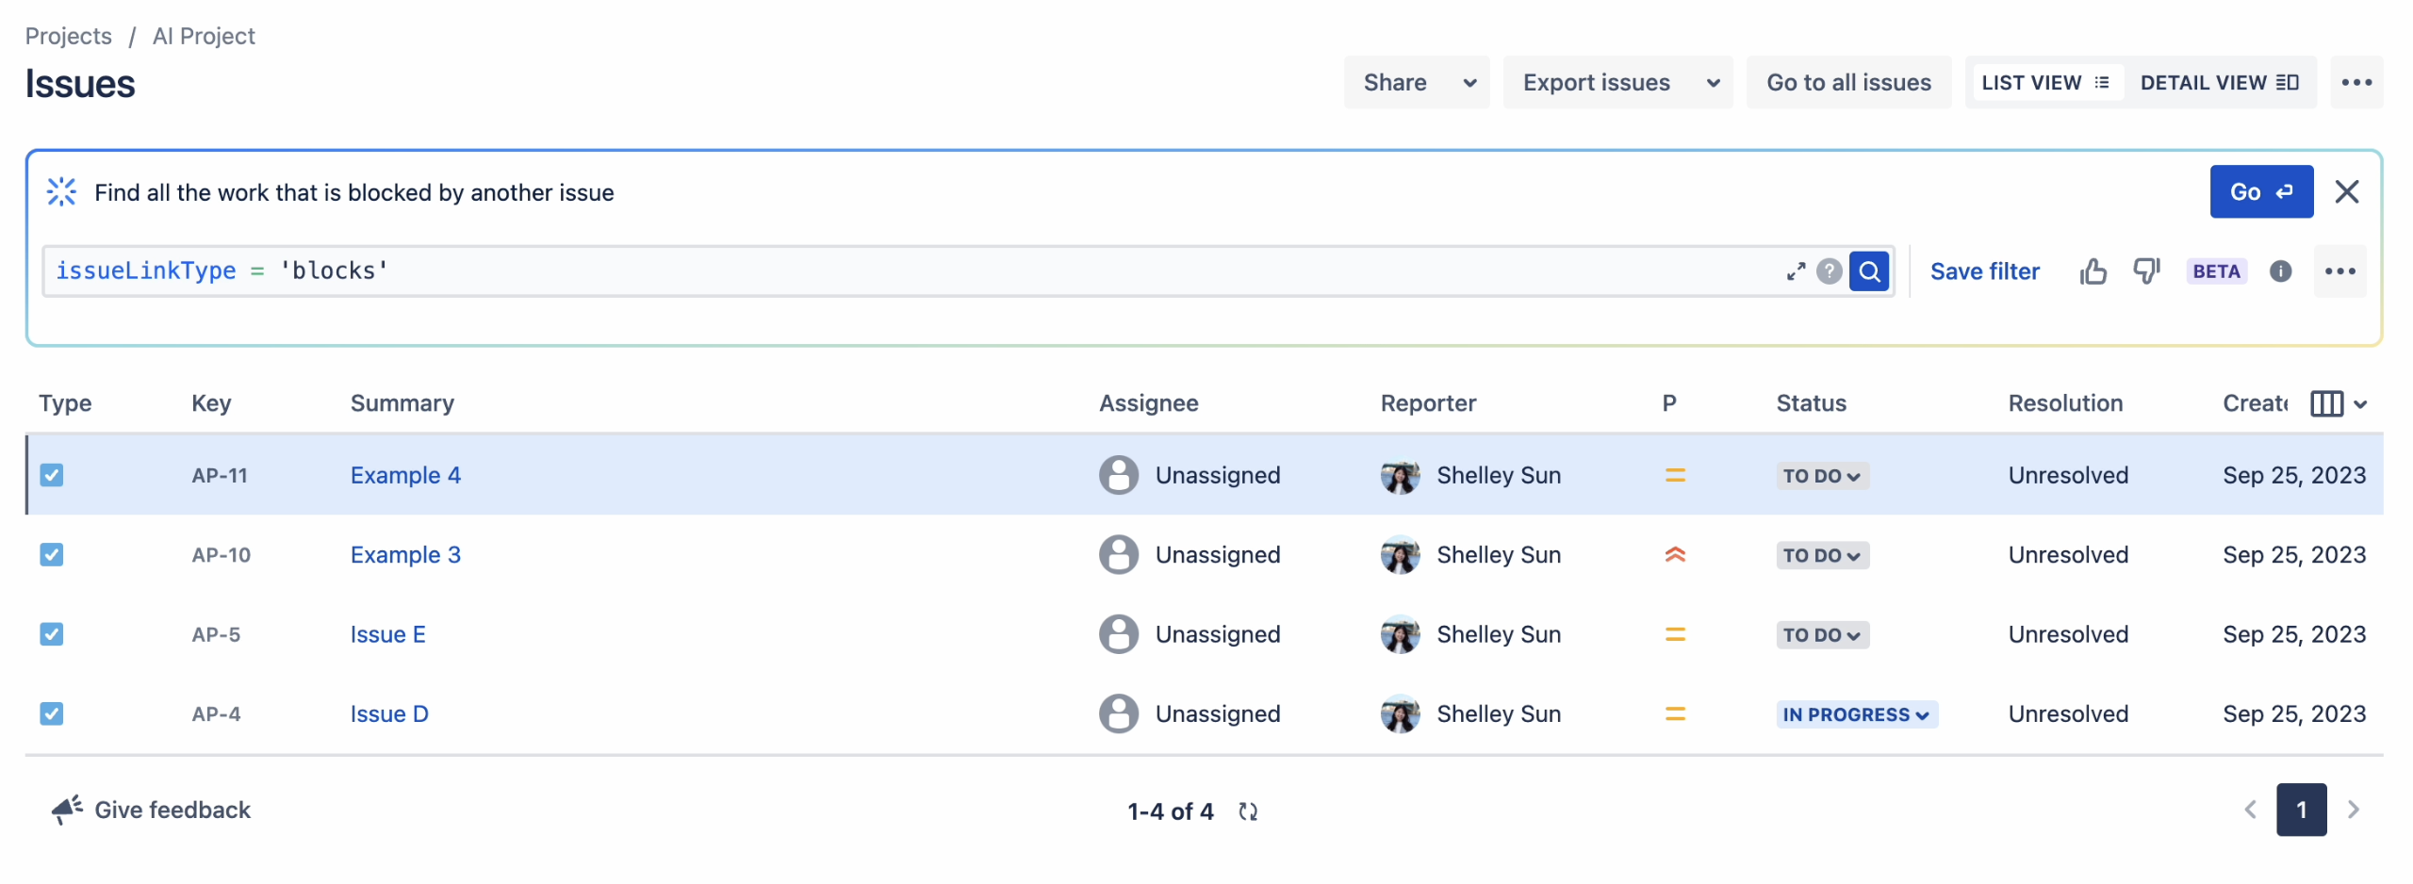
Task: Expand the JQL editor to fullscreen
Action: pos(1798,270)
